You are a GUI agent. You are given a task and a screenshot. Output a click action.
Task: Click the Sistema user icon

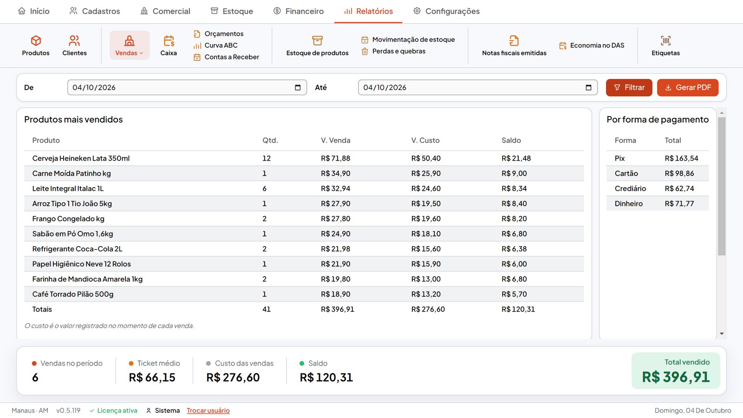[149, 411]
